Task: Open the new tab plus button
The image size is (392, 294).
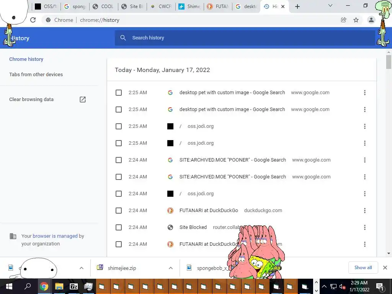Action: (x=297, y=7)
